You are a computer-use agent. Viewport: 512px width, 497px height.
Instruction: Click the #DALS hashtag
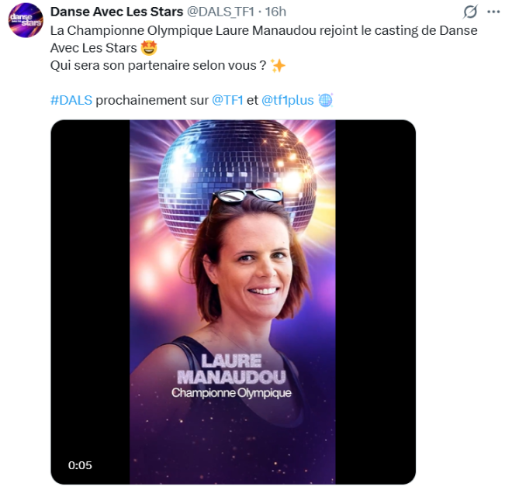click(x=71, y=101)
